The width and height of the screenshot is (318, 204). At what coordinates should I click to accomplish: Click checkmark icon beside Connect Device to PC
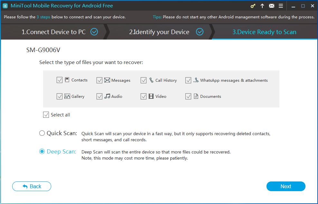click(x=94, y=32)
